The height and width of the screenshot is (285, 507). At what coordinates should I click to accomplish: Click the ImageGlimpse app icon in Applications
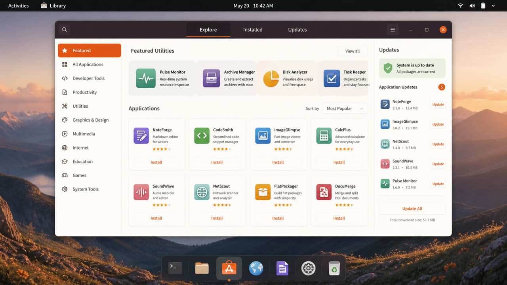(263, 136)
